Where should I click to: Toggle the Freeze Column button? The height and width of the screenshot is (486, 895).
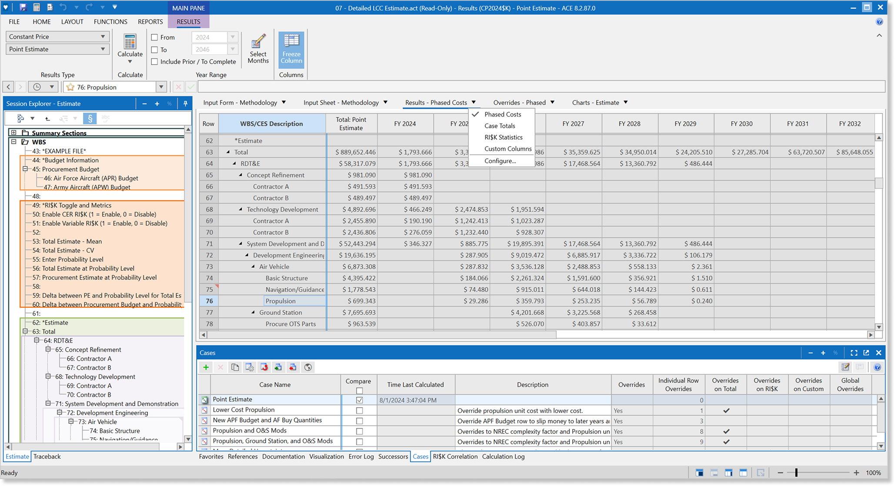tap(291, 48)
